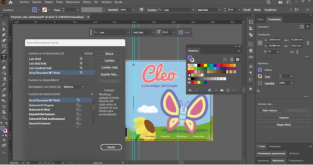This screenshot has width=313, height=165.
Task: Open the Pathfinder panel icon
Action: coord(251,35)
